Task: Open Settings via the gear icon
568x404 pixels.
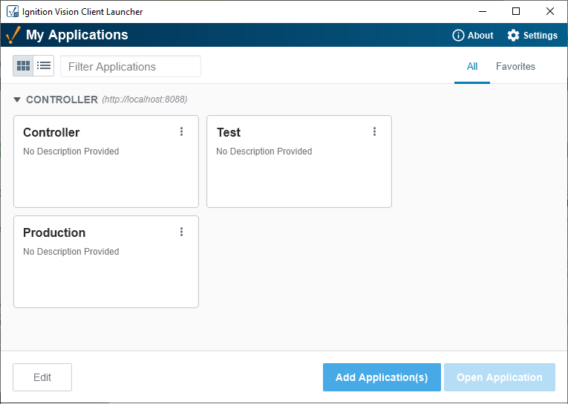Action: (513, 36)
